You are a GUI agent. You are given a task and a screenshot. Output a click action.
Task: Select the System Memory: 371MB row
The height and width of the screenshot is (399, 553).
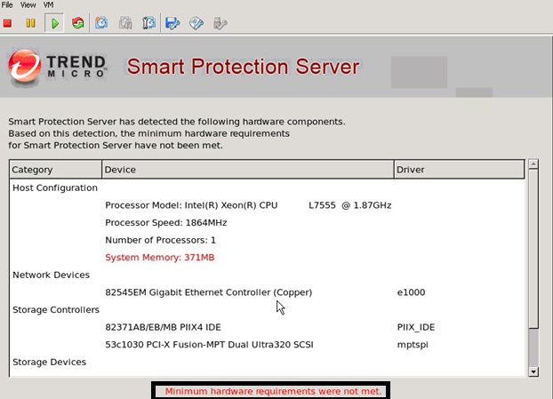[160, 258]
